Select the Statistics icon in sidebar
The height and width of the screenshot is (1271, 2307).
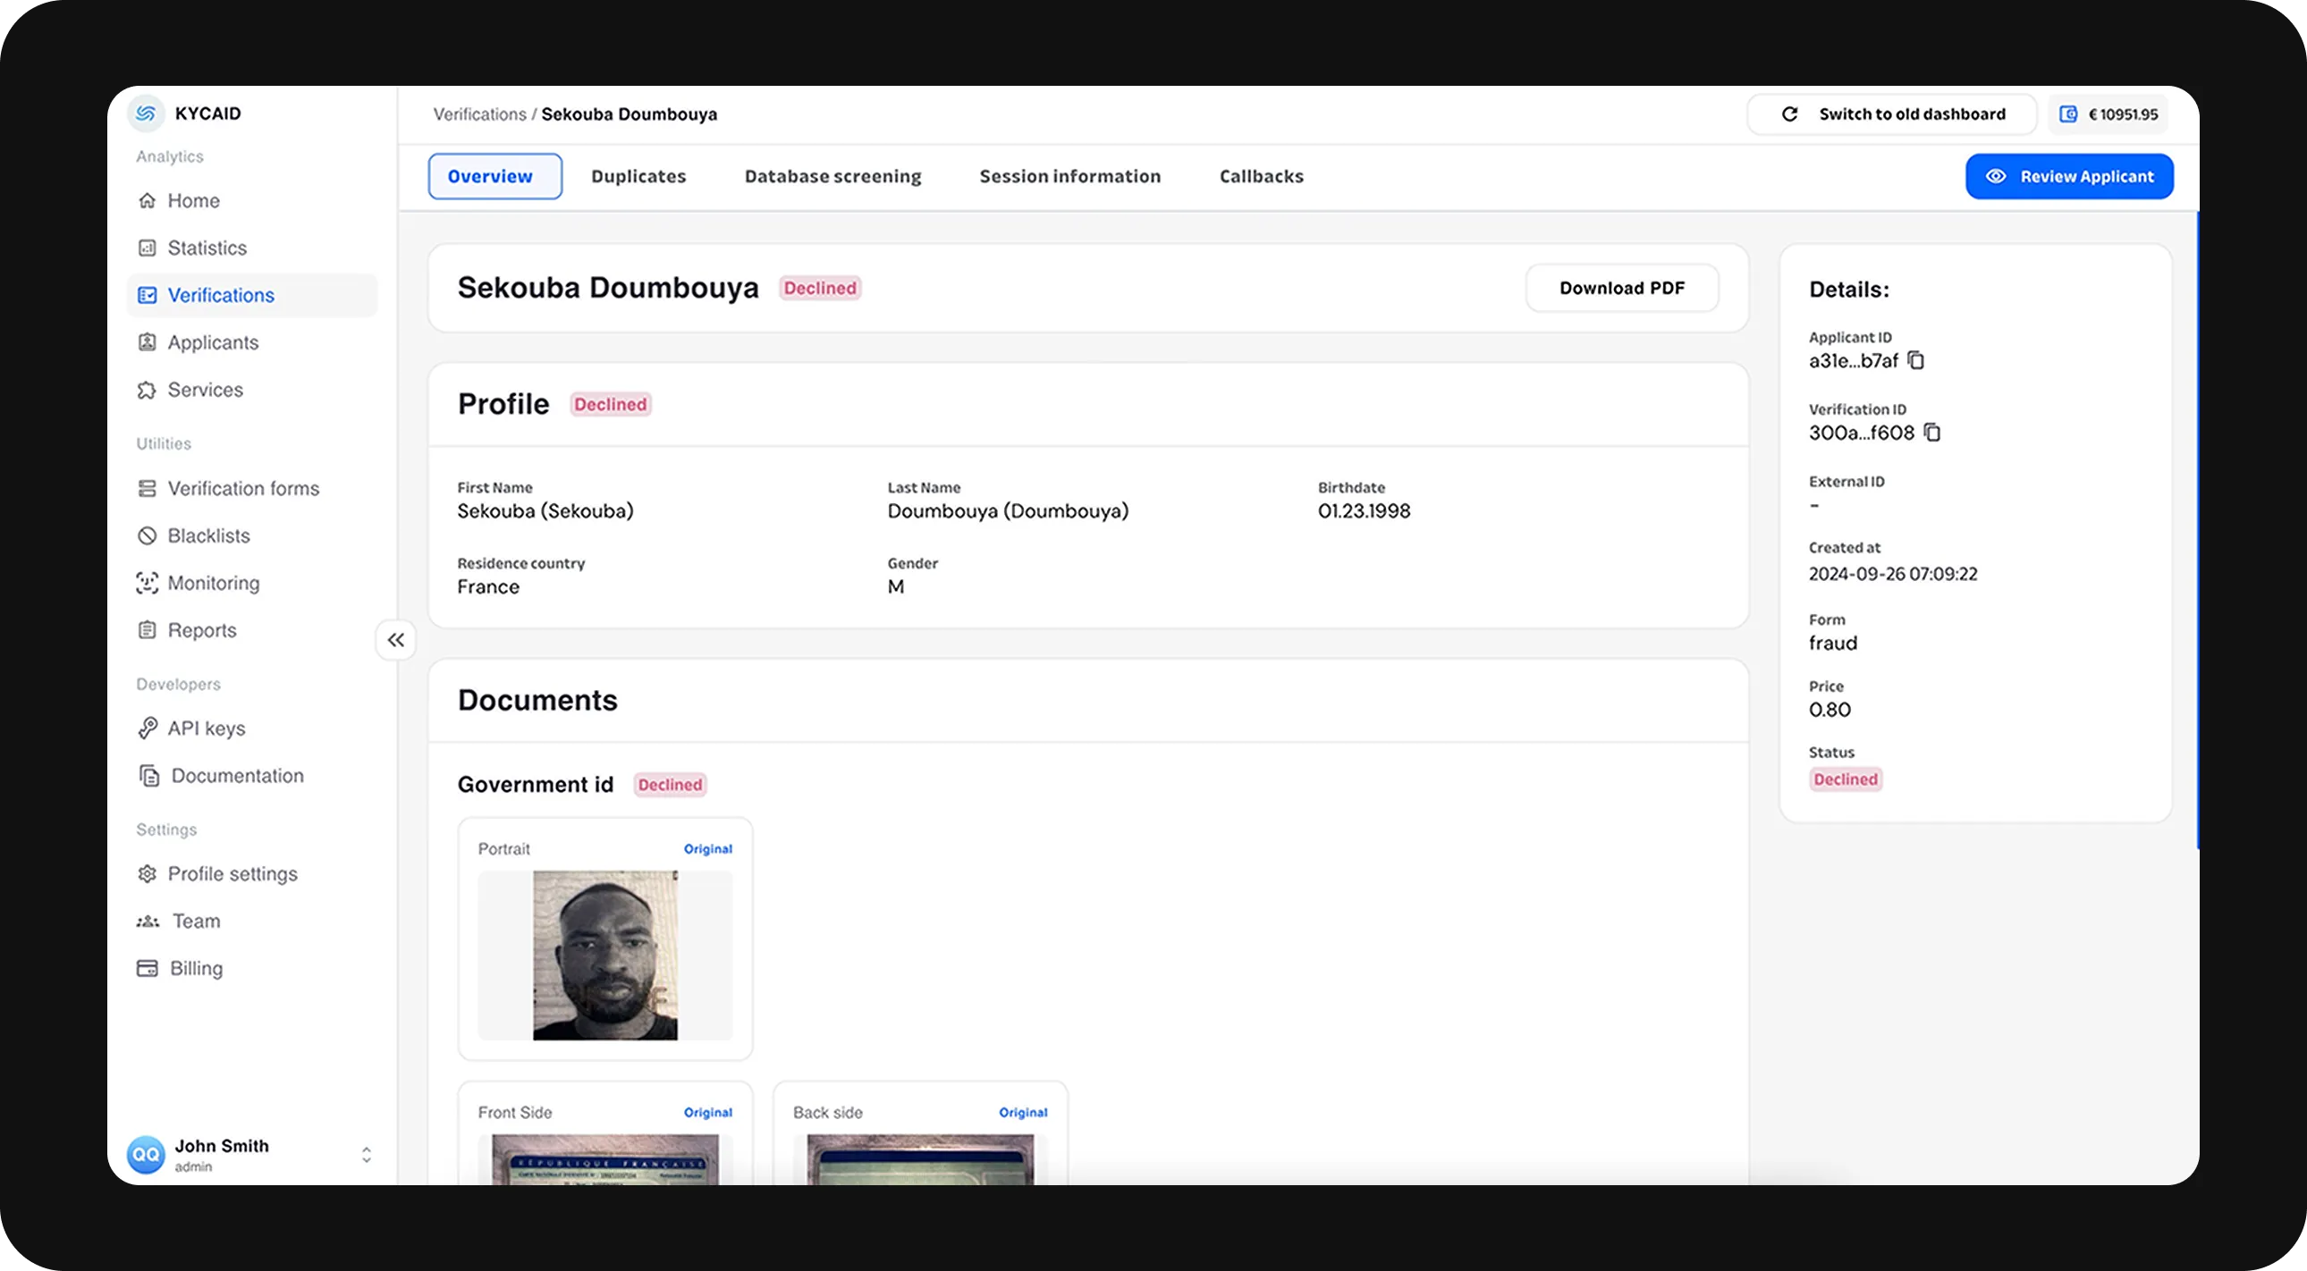[x=148, y=248]
